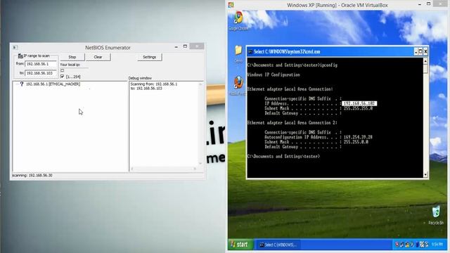Click 169.254.39.28 autoconfiguration address in cmd
The width and height of the screenshot is (450, 253).
coord(358,137)
